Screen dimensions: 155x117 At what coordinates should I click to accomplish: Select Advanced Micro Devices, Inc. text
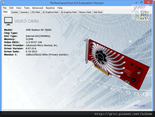(42, 45)
